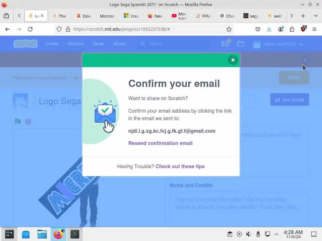Image resolution: width=322 pixels, height=241 pixels.
Task: Switch to the 'sega' tab
Action: tap(251, 16)
